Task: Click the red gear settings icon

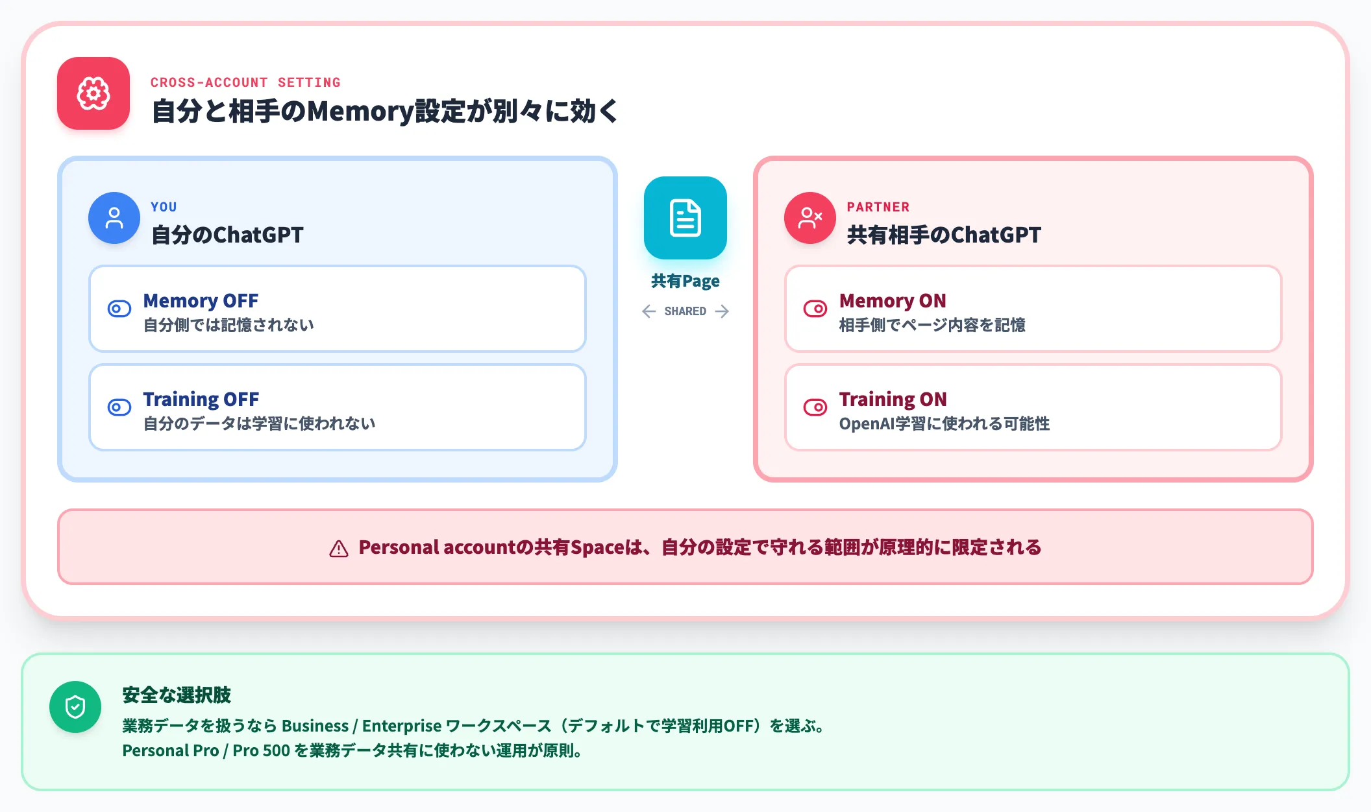Action: point(93,93)
